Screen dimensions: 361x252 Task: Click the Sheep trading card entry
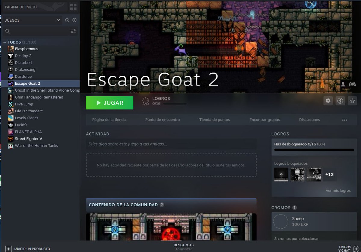(x=314, y=221)
